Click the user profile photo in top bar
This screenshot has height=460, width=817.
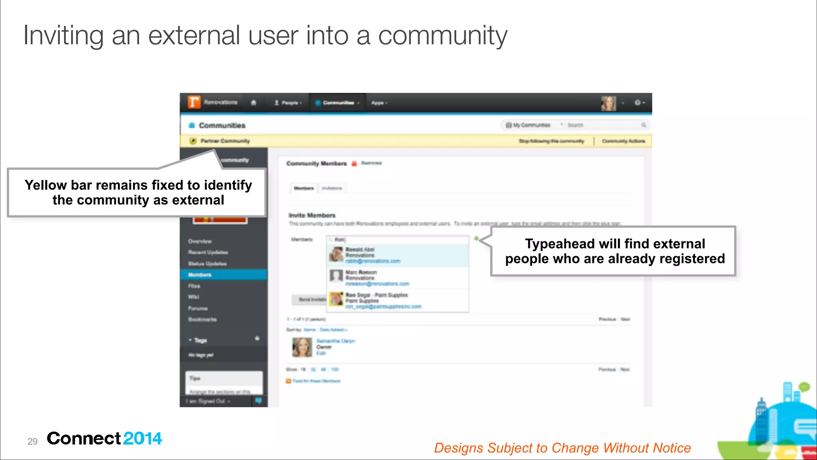pyautogui.click(x=608, y=103)
